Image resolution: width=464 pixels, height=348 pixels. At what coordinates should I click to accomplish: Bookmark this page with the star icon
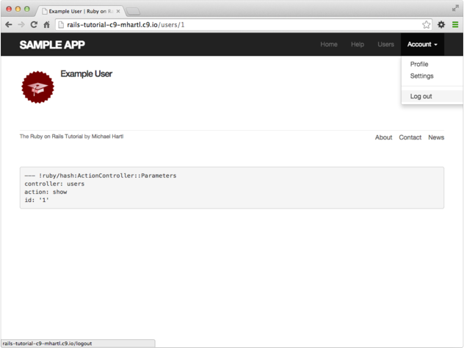pos(427,24)
